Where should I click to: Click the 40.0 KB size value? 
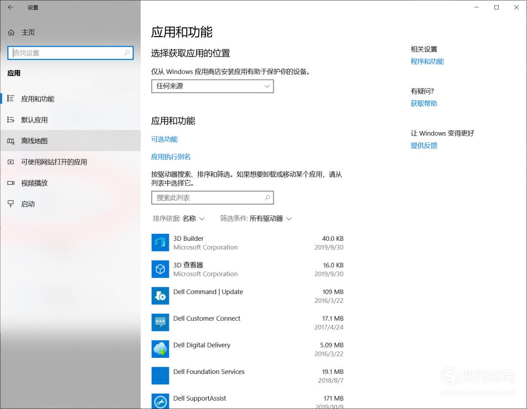tap(333, 238)
